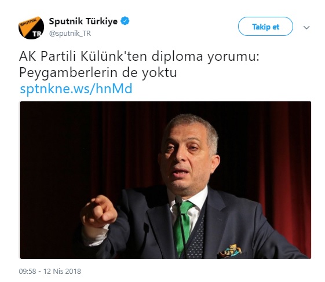Click the green tie in the photo

[x=182, y=226]
